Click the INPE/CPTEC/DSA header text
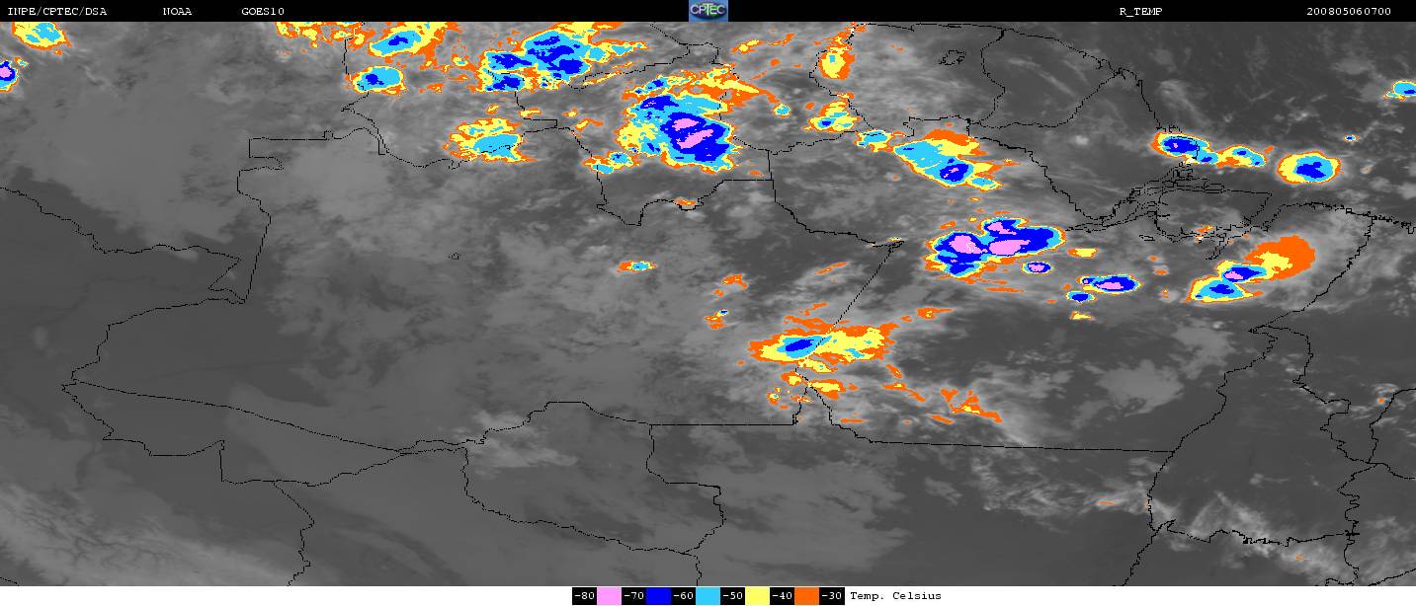 (x=56, y=11)
